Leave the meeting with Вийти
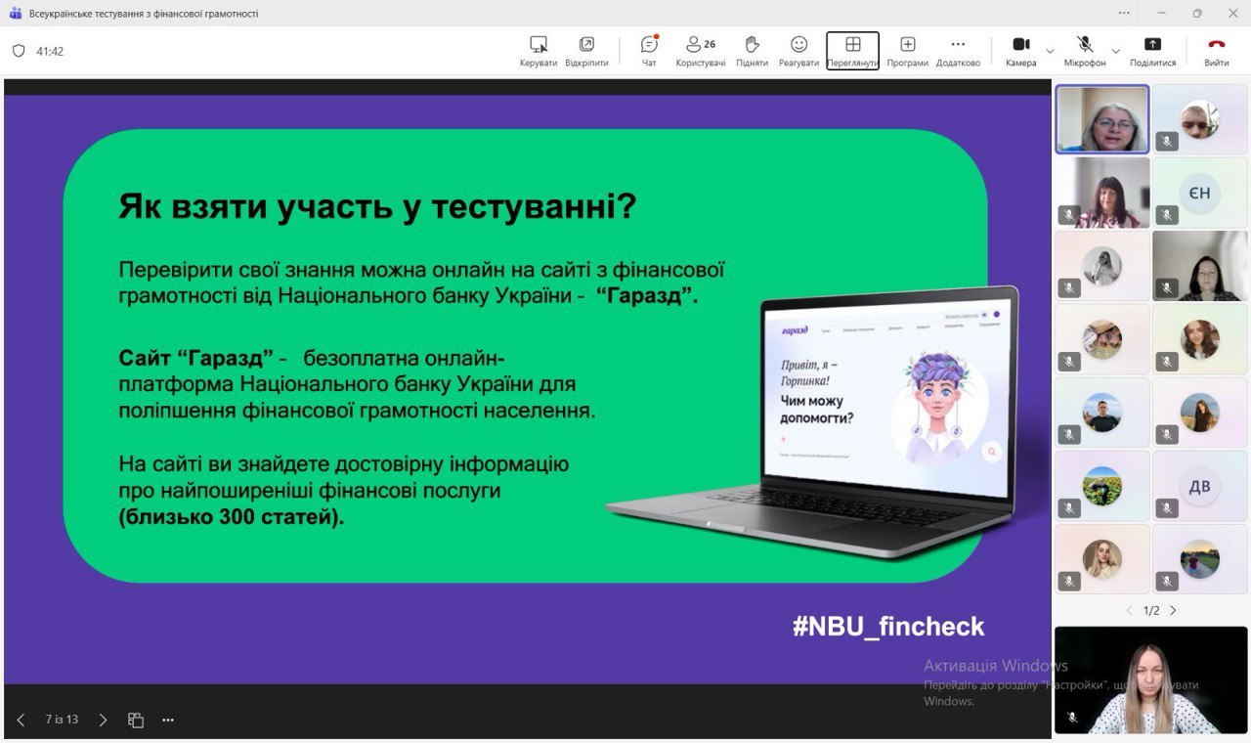This screenshot has width=1251, height=743. [x=1216, y=50]
